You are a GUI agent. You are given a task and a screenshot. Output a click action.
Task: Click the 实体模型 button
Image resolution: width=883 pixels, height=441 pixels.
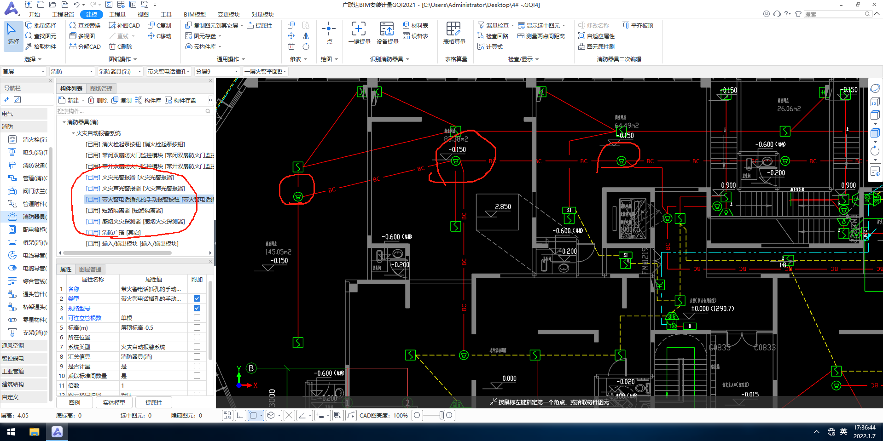[114, 402]
